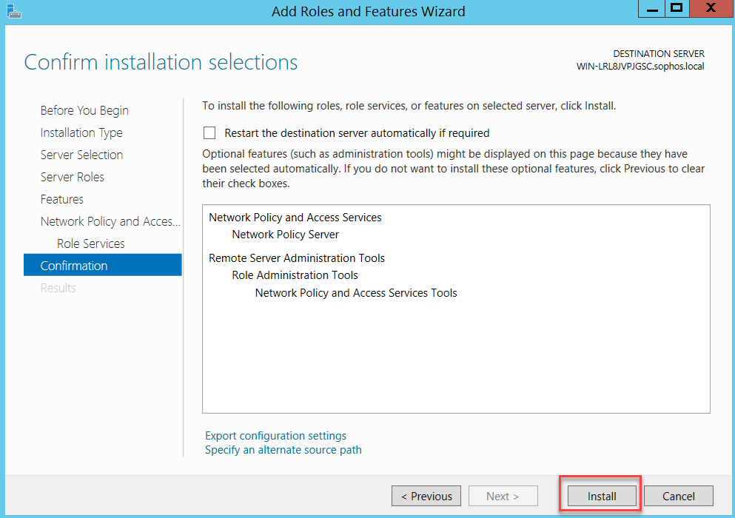Viewport: 735px width, 518px height.
Task: Maximize the wizard window
Action: [x=677, y=8]
